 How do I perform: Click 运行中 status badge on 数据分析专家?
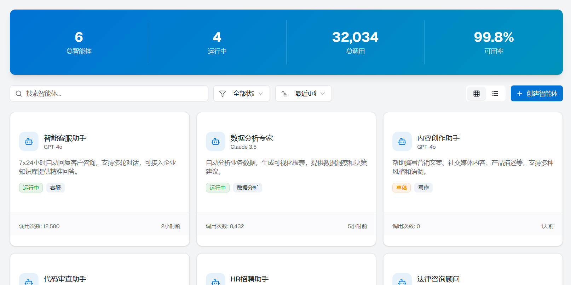218,188
